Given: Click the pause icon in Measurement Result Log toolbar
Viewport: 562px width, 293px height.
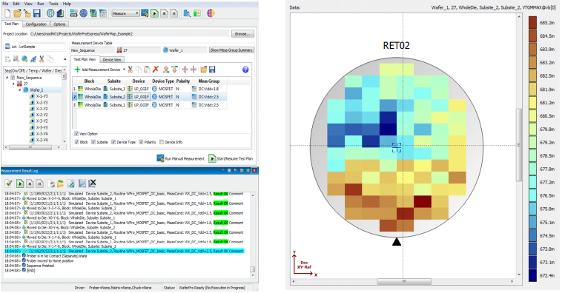Looking at the screenshot, I should click(40, 183).
